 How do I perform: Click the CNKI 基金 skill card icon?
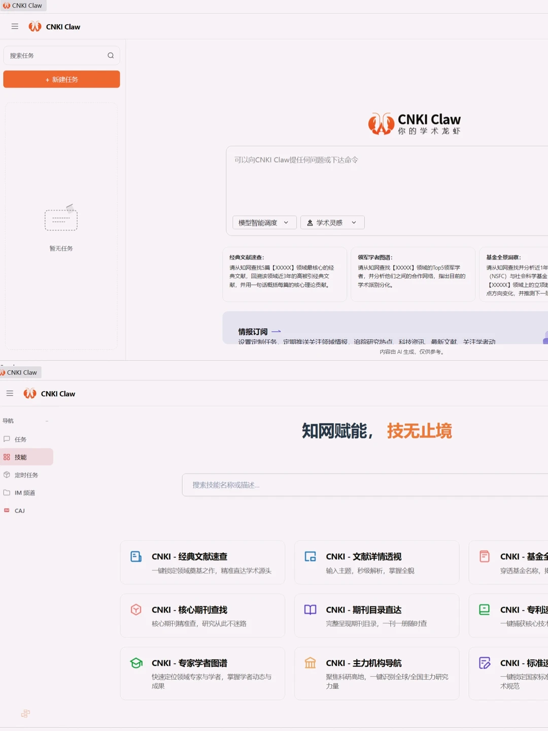[485, 556]
